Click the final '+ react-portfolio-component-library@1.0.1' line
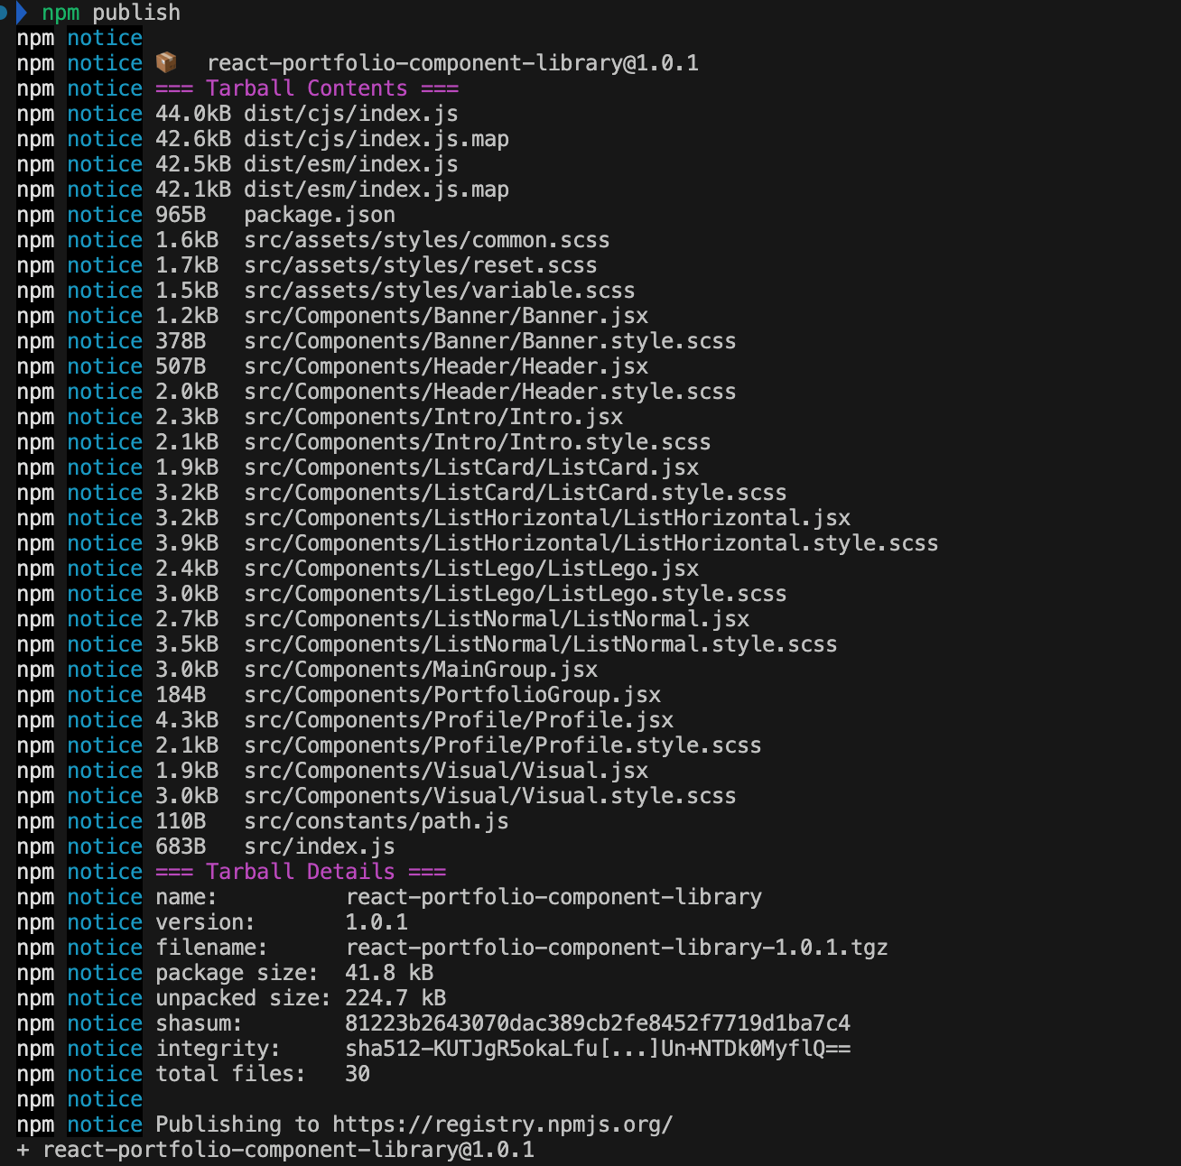1181x1166 pixels. [275, 1150]
